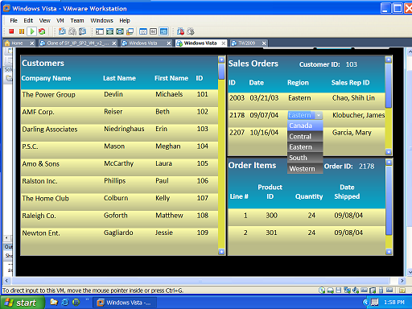Click Product ID 300 in Order Items
Image resolution: width=412 pixels, height=309 pixels.
(271, 216)
